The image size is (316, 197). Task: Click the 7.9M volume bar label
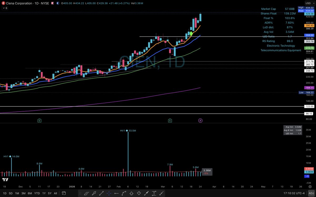coord(170,164)
